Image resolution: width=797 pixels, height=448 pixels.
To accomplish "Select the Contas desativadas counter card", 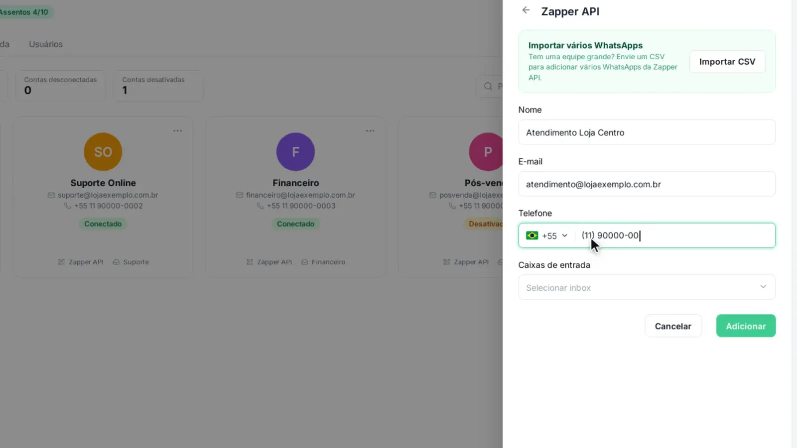I will coord(158,86).
